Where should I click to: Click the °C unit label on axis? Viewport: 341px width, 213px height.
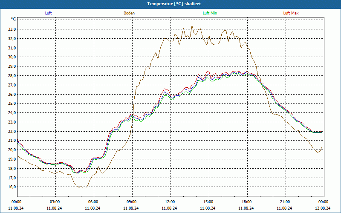[x=14, y=19]
